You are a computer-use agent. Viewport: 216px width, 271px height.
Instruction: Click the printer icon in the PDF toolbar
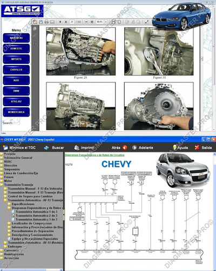click(46, 22)
